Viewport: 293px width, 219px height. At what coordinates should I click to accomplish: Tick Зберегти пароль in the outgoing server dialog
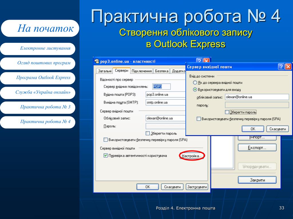point(227,112)
